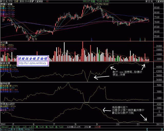Click the 融資金額 margin panel title
Image resolution: width=164 pixels, height=131 pixels.
5,63
